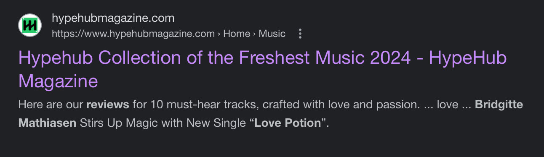Click the HypeHub text ending the first title line
544x157 pixels.
pos(468,58)
